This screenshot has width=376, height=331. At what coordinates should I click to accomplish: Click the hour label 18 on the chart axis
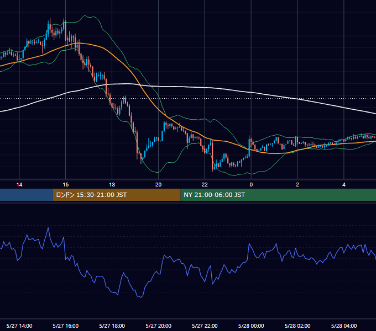tap(112, 185)
